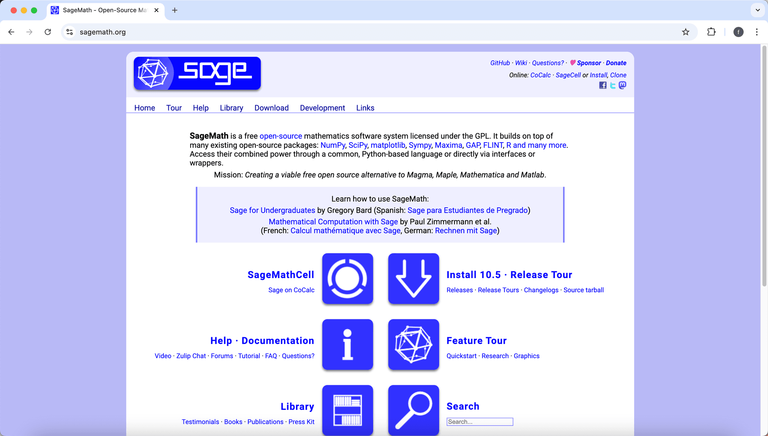Viewport: 768px width, 436px height.
Task: Open Sage's Facebook page icon
Action: (603, 85)
